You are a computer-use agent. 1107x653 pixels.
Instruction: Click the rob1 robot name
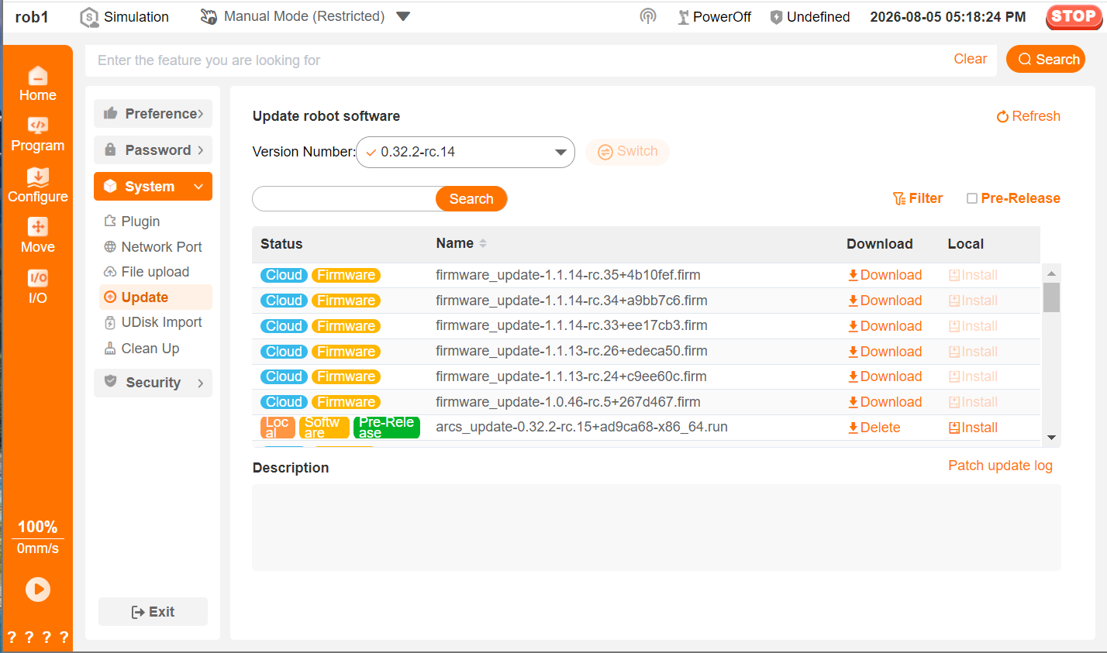(32, 17)
